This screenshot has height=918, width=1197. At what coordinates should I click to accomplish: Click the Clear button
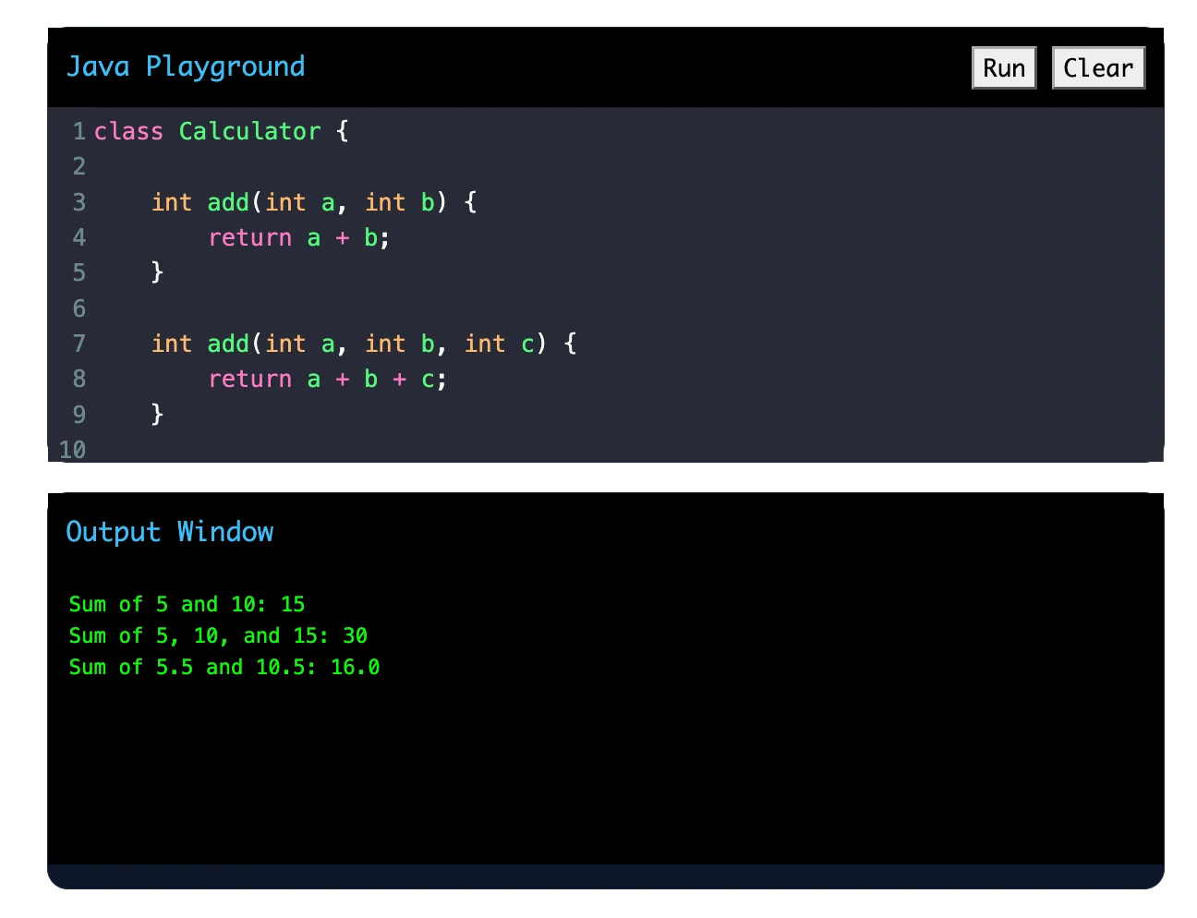(x=1098, y=67)
